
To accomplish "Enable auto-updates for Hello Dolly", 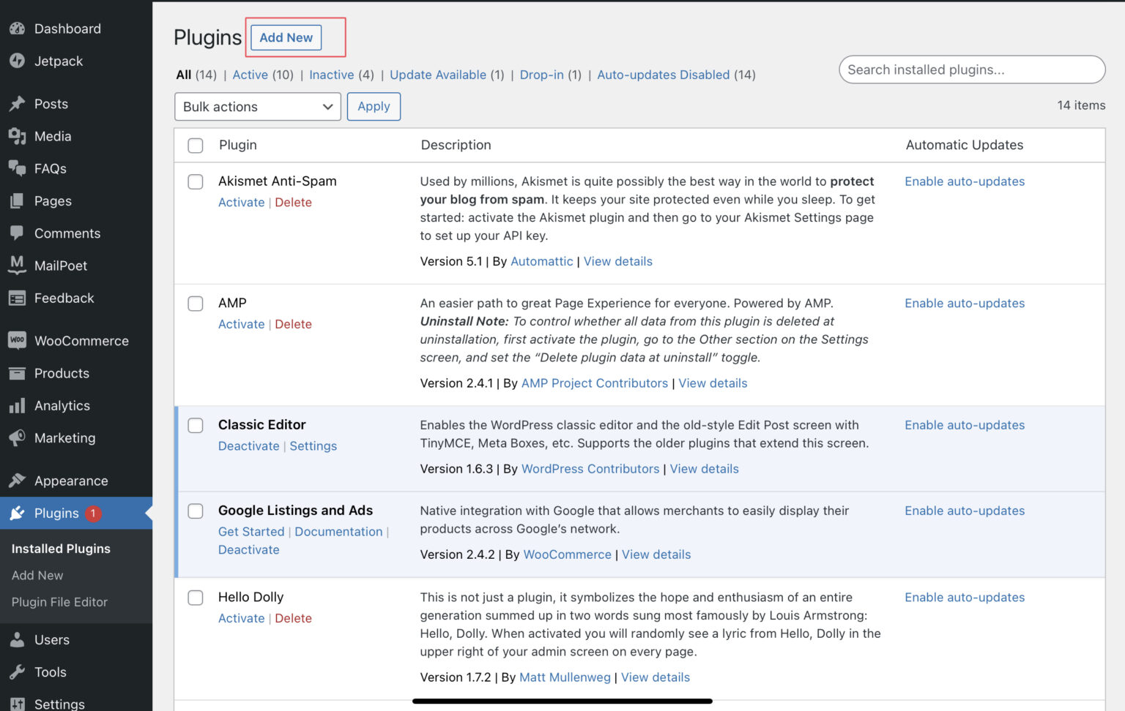I will pyautogui.click(x=965, y=598).
